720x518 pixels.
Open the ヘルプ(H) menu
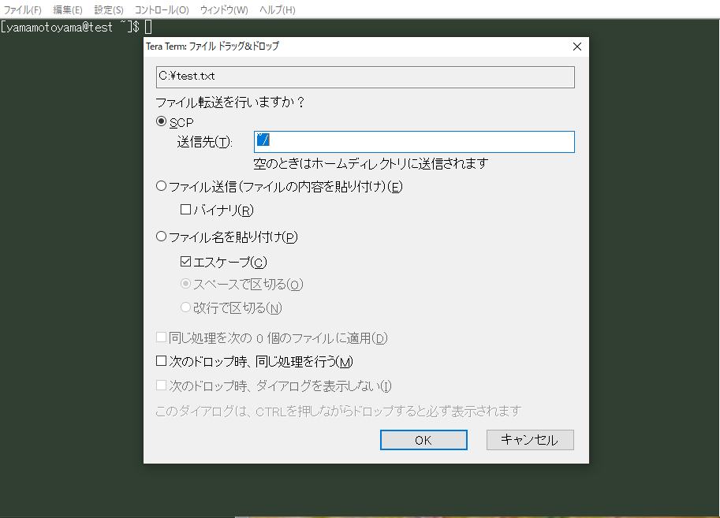[x=278, y=9]
